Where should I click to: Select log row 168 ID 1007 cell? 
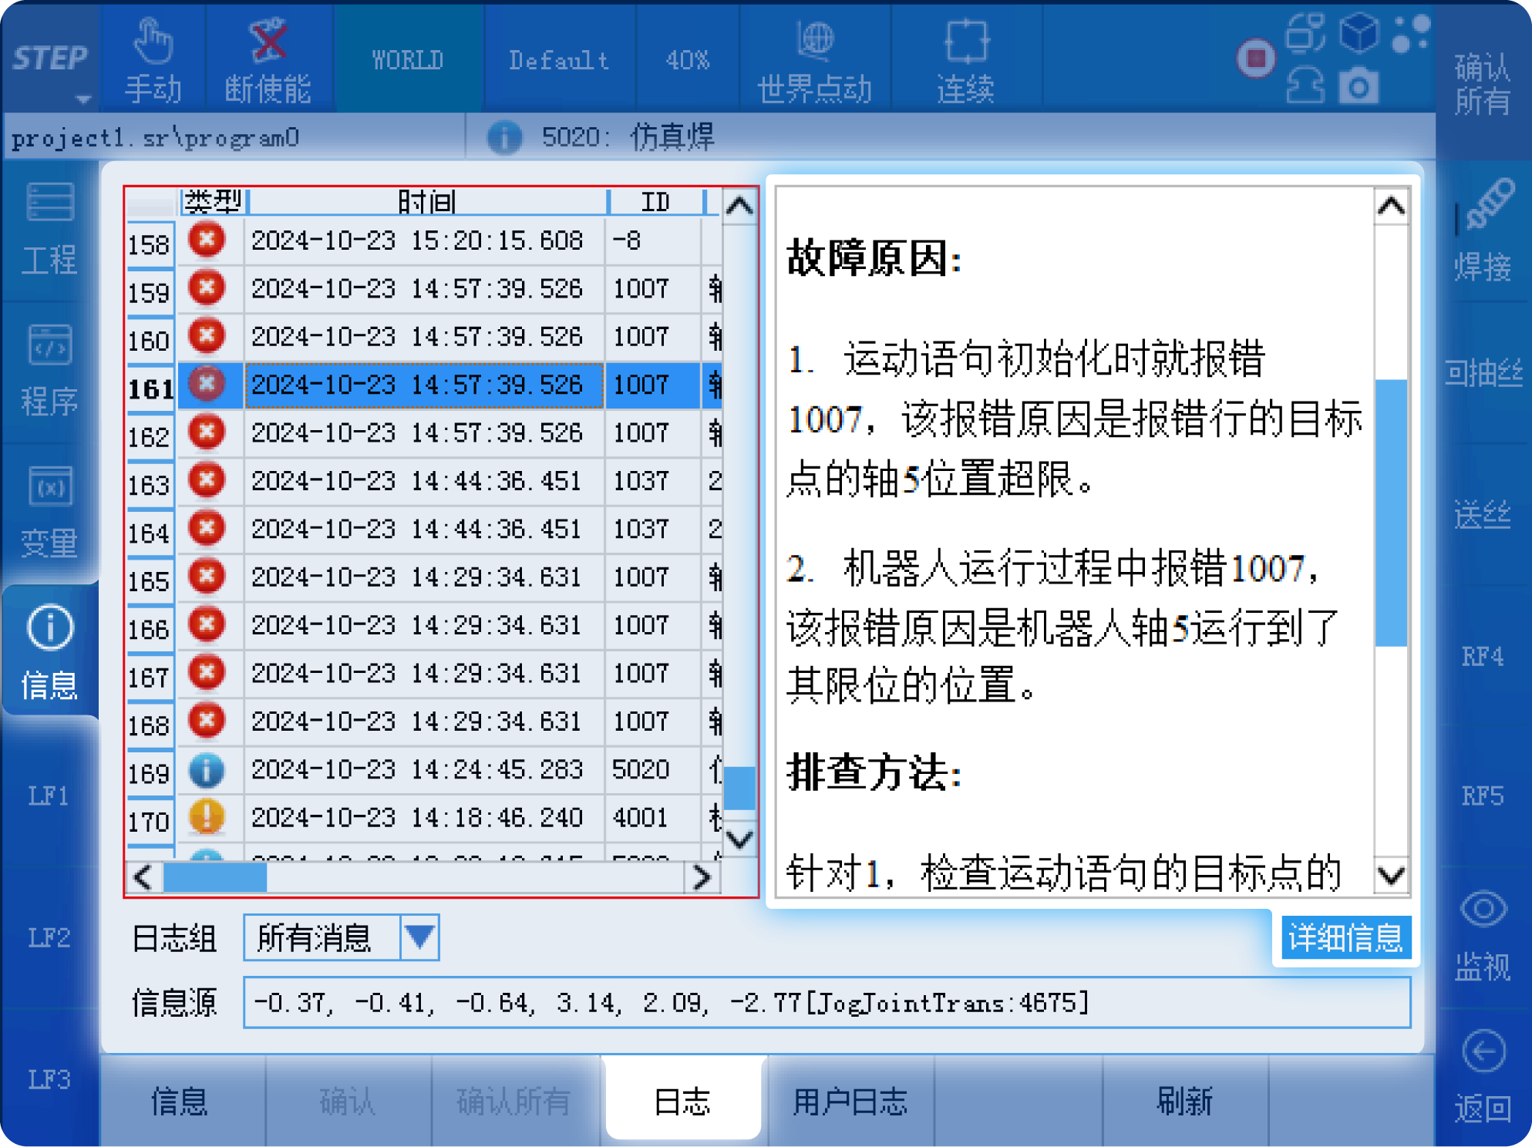pyautogui.click(x=652, y=721)
